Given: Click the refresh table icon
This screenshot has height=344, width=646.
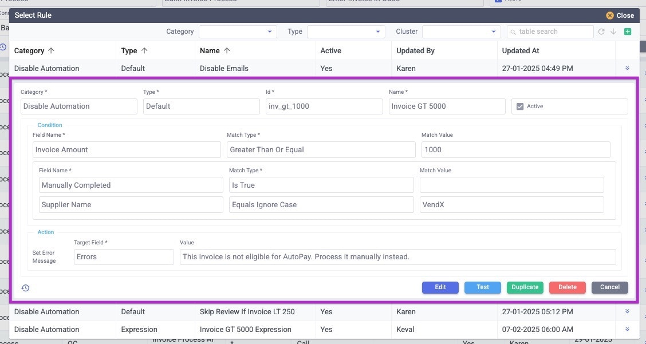Looking at the screenshot, I should coord(601,31).
